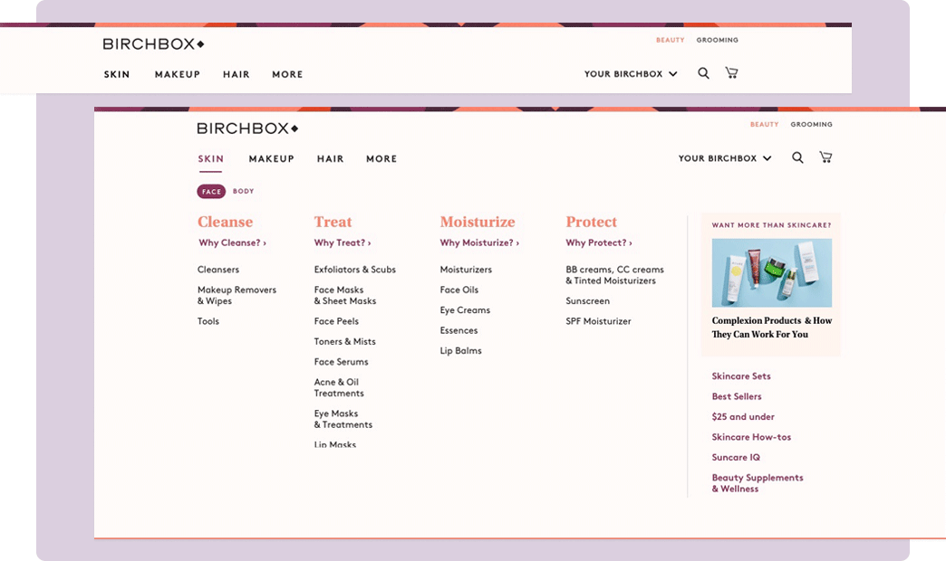Image resolution: width=946 pixels, height=561 pixels.
Task: Follow the Why Protect? link
Action: point(598,242)
